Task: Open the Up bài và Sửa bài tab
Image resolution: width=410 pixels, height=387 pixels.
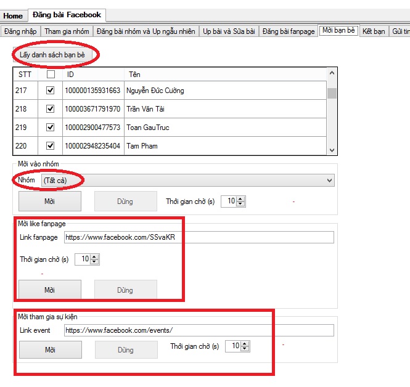Action: 229,31
